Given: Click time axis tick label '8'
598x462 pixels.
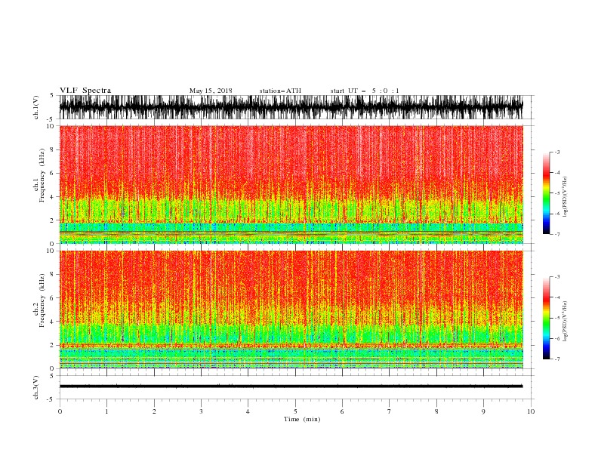Looking at the screenshot, I should pos(436,411).
